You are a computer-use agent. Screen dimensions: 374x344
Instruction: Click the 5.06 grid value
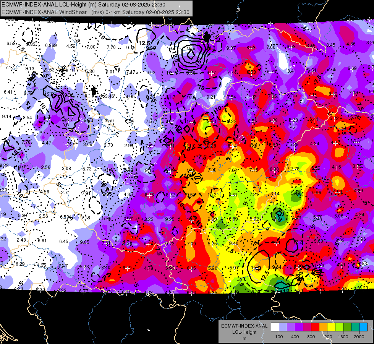pyautogui.click(x=107, y=218)
